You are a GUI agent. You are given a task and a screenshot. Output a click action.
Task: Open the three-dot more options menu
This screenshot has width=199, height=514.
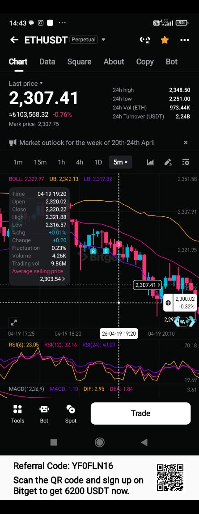(x=185, y=40)
